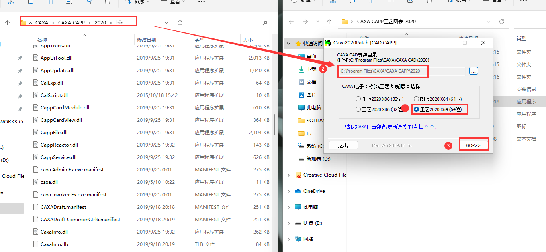546x252 pixels.
Task: Select CaxaInfo.dll file name
Action: pyautogui.click(x=54, y=232)
